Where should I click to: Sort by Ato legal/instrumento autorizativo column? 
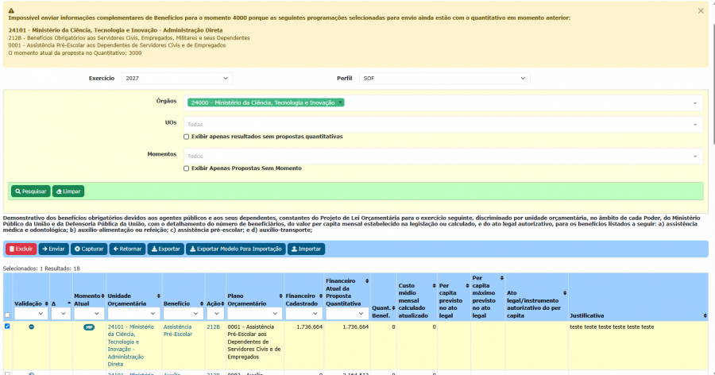(565, 293)
